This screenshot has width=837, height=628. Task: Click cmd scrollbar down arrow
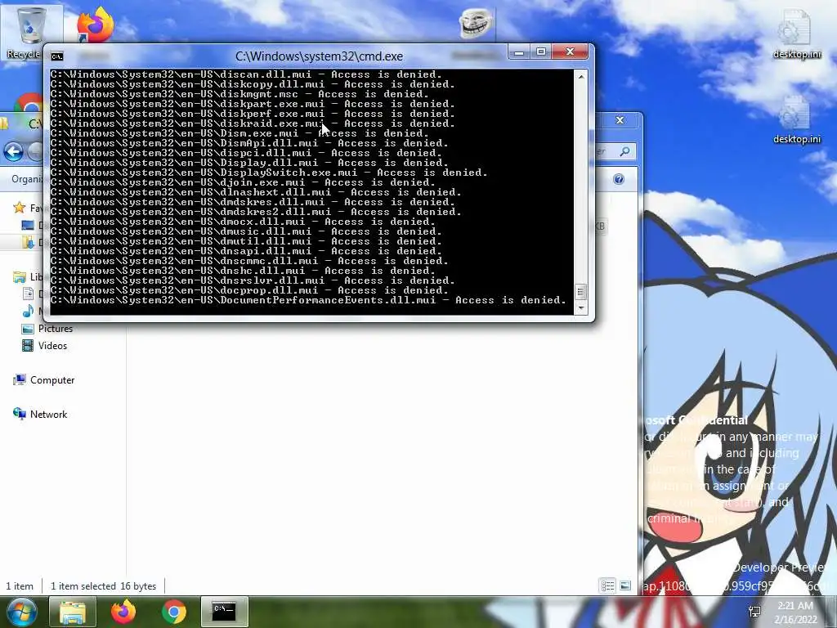click(x=581, y=308)
